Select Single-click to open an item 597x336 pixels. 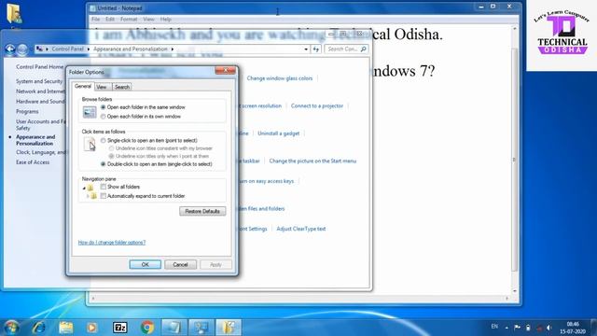(x=104, y=141)
